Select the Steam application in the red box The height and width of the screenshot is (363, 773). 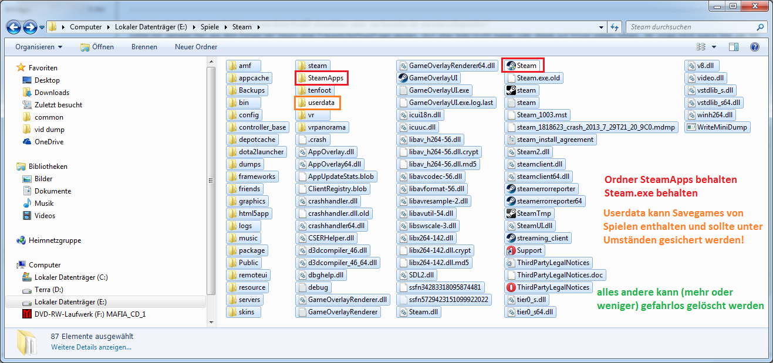(x=522, y=65)
